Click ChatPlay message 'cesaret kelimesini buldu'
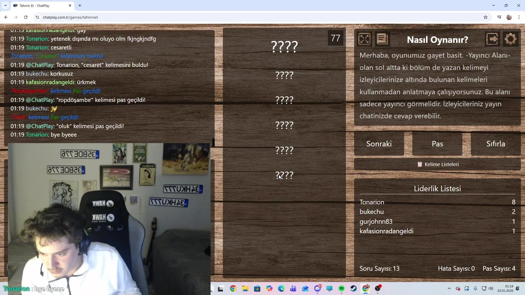Screen dimensions: 525x295 79,65
